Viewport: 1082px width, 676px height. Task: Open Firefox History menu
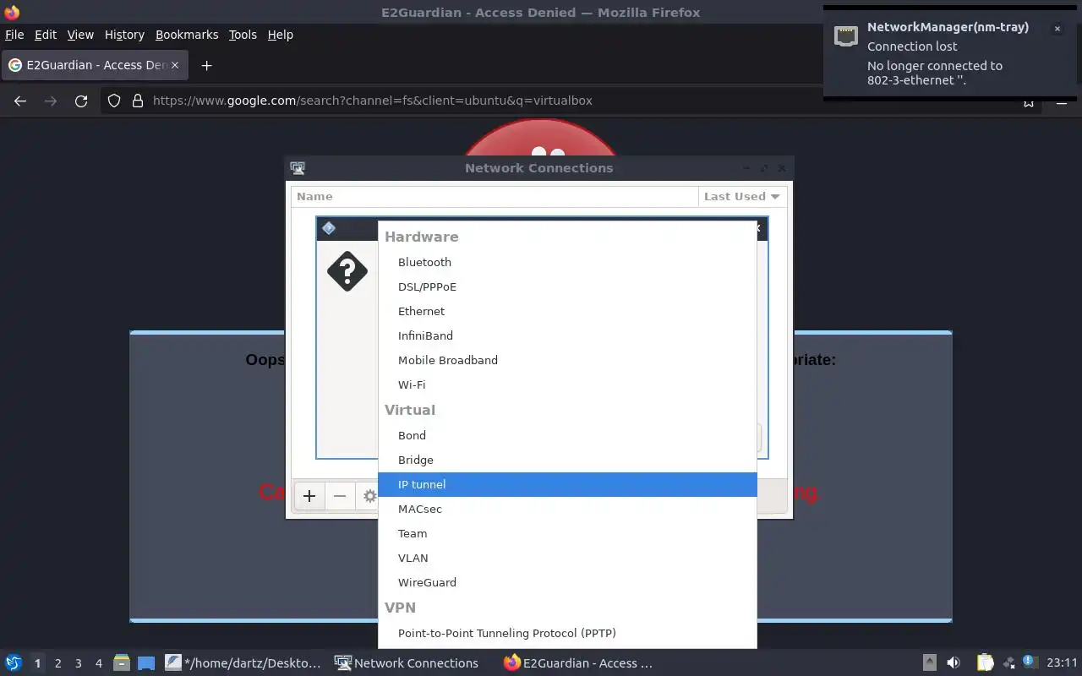click(x=124, y=35)
